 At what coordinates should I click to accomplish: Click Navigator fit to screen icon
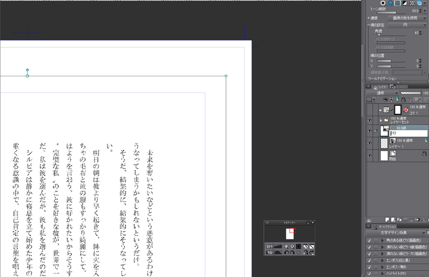click(x=299, y=246)
